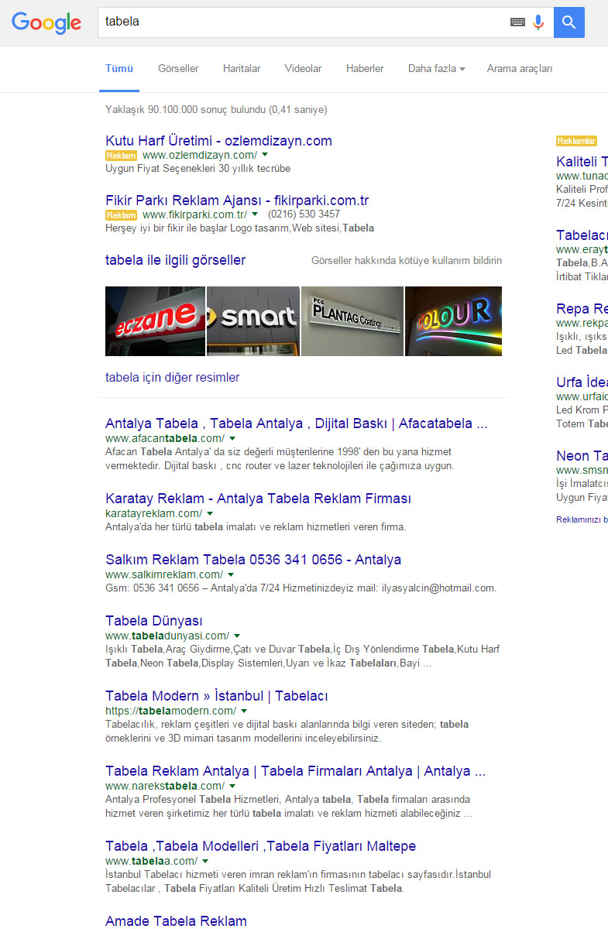The image size is (608, 929).
Task: Expand arrow next to www.narekstabela.com/
Action: pos(231,786)
